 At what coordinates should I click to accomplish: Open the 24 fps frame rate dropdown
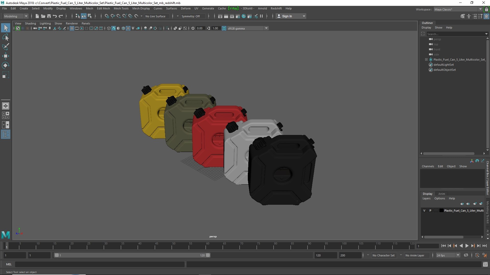[x=448, y=255]
